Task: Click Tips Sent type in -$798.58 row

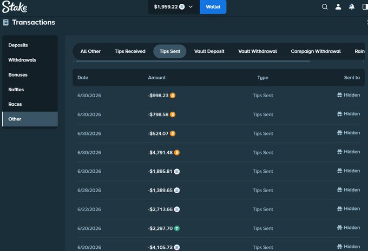Action: click(x=262, y=114)
